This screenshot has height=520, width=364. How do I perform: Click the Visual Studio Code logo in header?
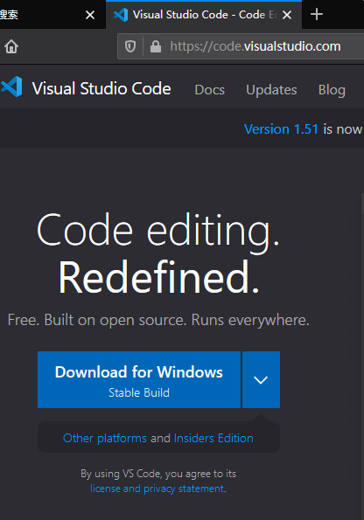11,87
